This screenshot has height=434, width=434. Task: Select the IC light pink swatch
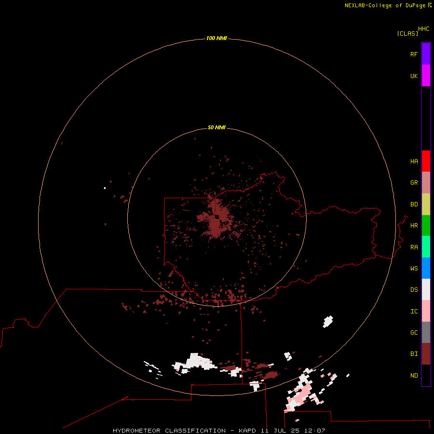click(426, 311)
